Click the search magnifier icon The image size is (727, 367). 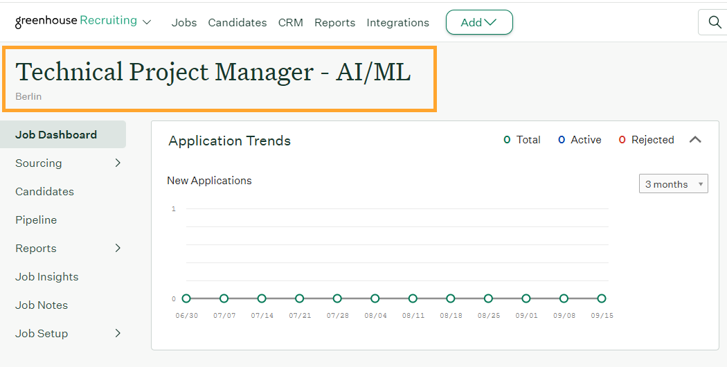[715, 23]
